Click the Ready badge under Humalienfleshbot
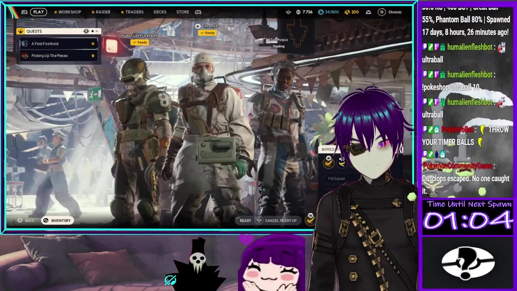The height and width of the screenshot is (291, 517). [139, 42]
